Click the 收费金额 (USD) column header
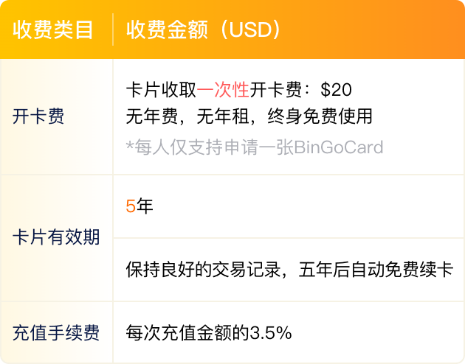Viewport: 465px width, 364px height. click(x=204, y=30)
